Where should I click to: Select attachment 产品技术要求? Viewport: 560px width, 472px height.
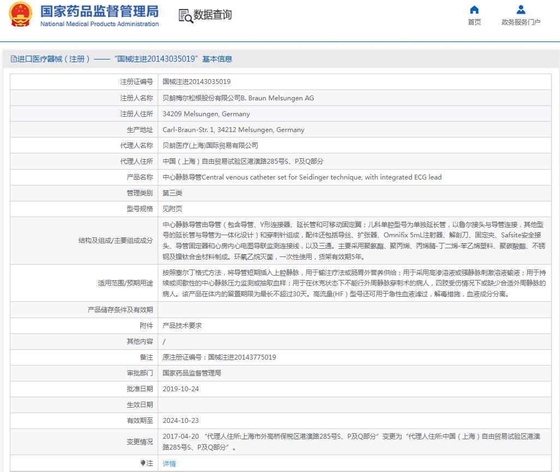click(182, 326)
